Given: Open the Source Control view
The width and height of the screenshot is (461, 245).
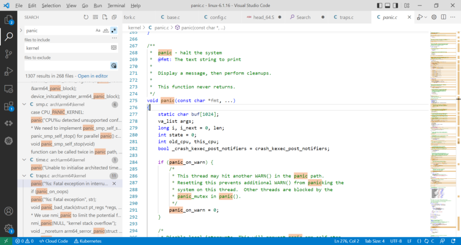Looking at the screenshot, I should [9, 54].
